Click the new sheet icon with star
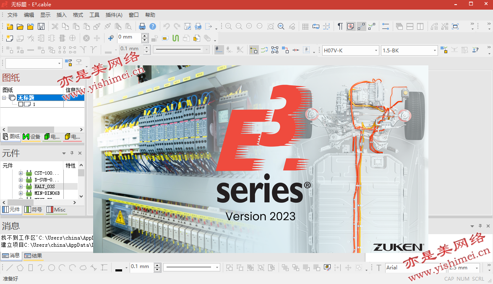 click(x=10, y=38)
